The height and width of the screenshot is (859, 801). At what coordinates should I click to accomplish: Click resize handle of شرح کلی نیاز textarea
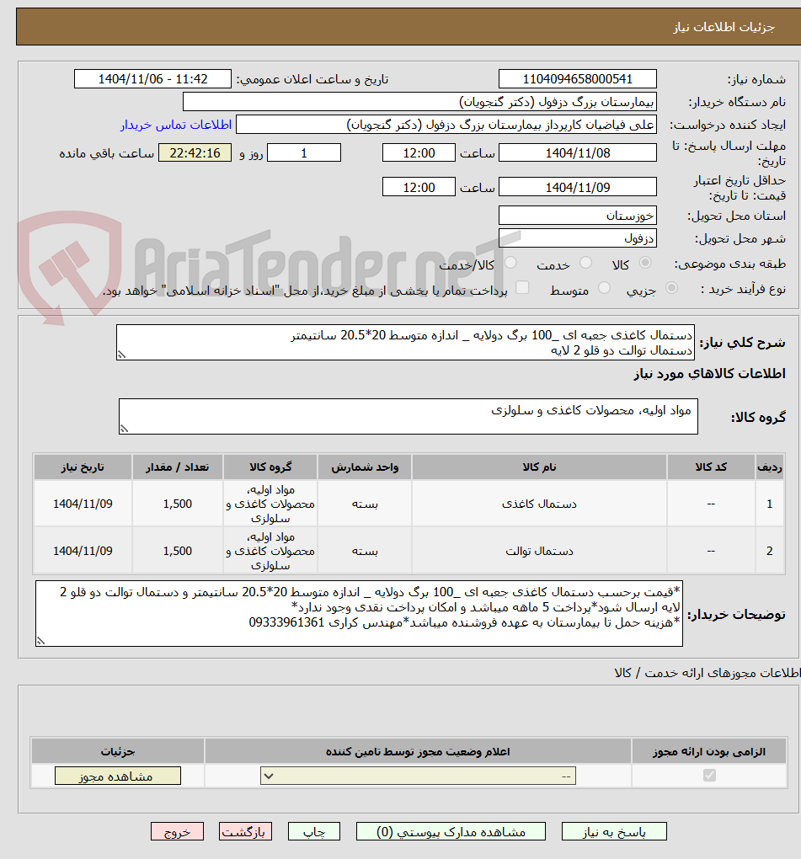coord(121,355)
